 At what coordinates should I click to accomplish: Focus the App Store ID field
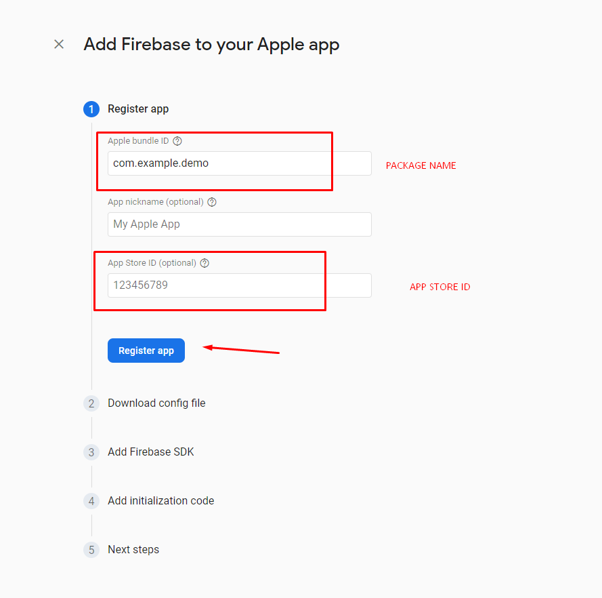pyautogui.click(x=239, y=285)
